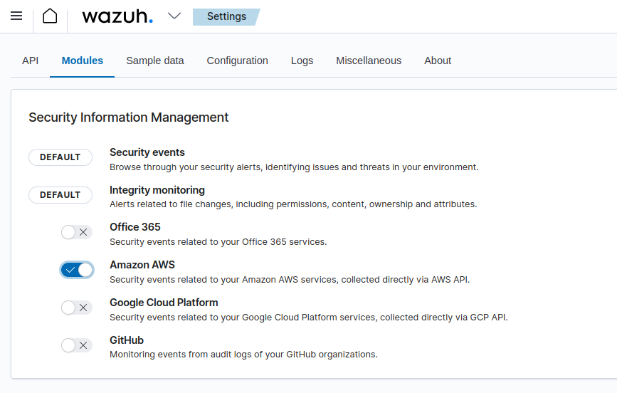The image size is (617, 393).
Task: Click the 'Browse through your security alerts' description
Action: pos(294,167)
